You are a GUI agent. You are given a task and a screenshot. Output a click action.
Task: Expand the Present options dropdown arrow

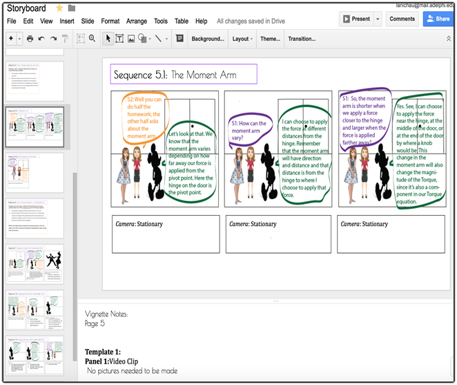pos(378,19)
